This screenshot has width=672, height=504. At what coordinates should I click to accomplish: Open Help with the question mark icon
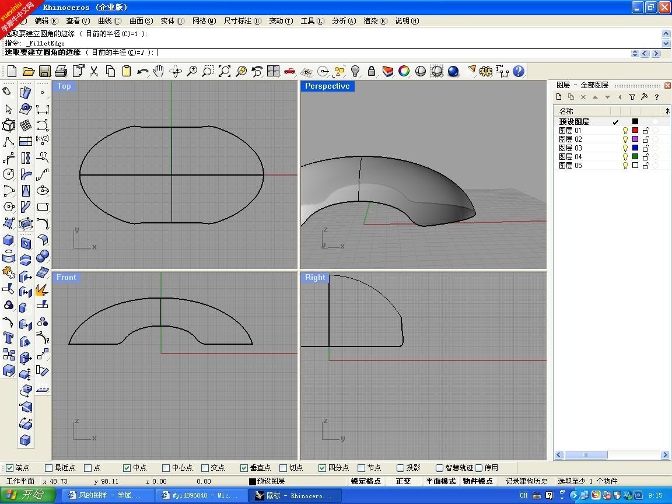pos(519,71)
